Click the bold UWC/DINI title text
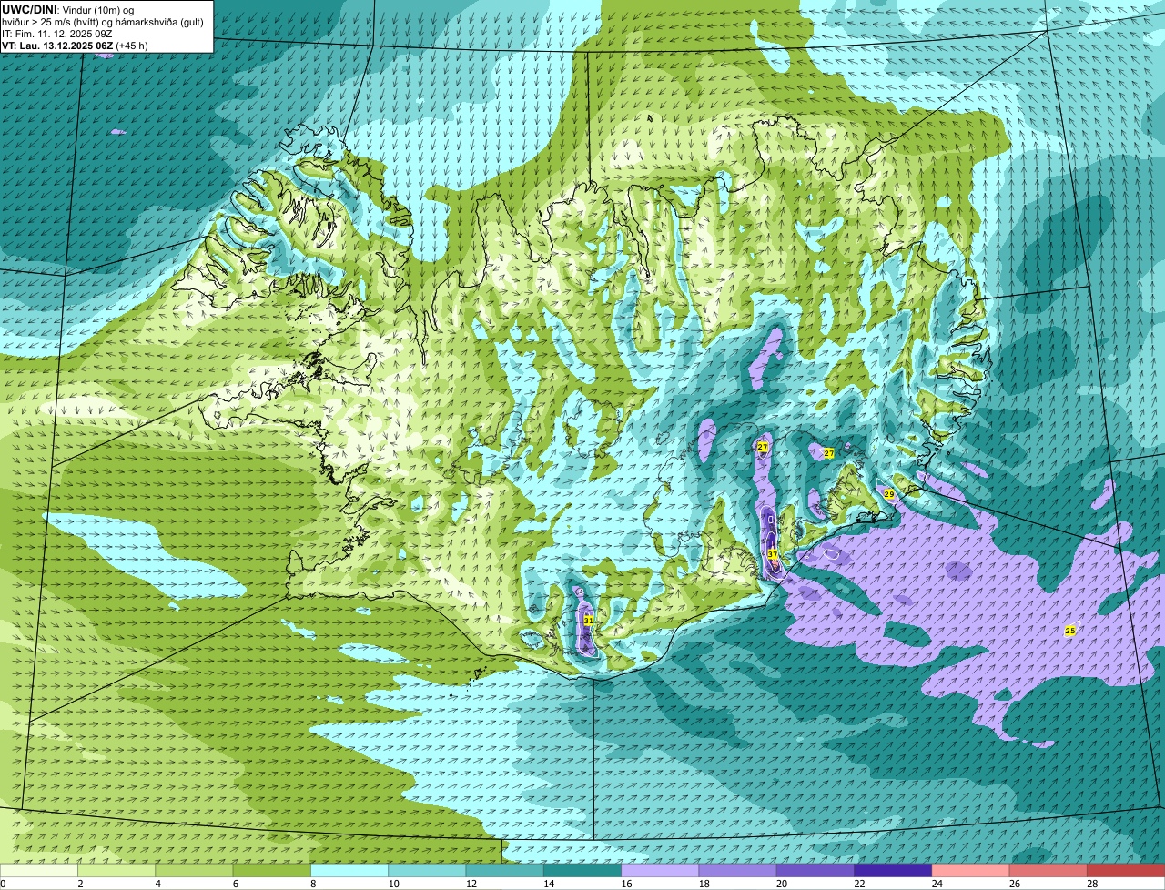The height and width of the screenshot is (890, 1165). pos(30,10)
